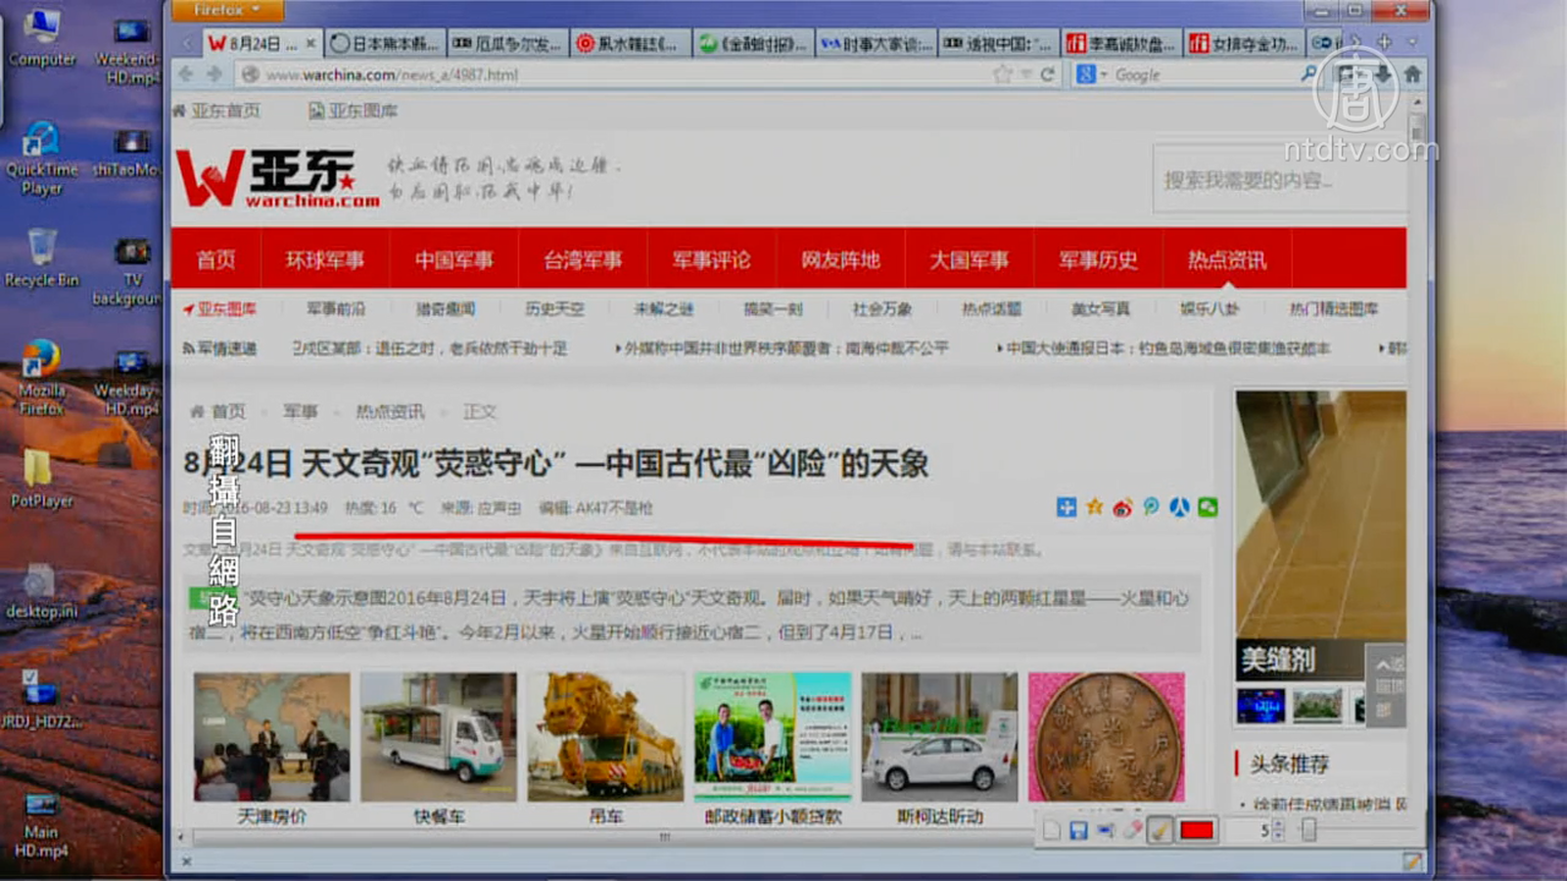Open the 亚东图库 bookmark link

coord(354,112)
